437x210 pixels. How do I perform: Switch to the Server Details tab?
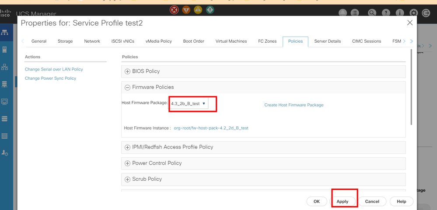[x=328, y=41]
